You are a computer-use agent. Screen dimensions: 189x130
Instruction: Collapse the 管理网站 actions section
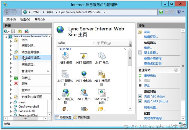176,70
